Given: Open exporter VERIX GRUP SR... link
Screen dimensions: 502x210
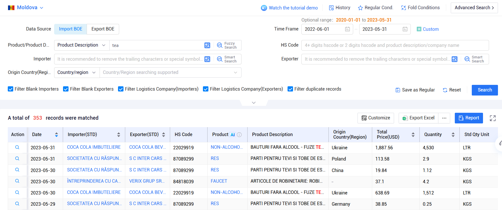Looking at the screenshot, I should tap(147, 181).
